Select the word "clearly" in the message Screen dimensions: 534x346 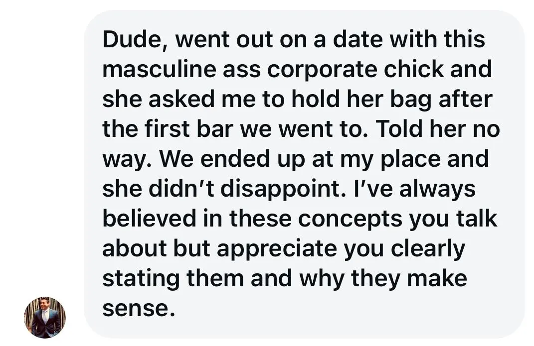tap(428, 248)
